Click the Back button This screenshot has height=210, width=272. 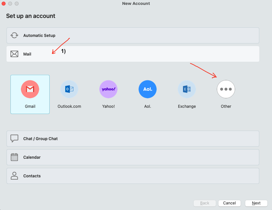(205, 203)
